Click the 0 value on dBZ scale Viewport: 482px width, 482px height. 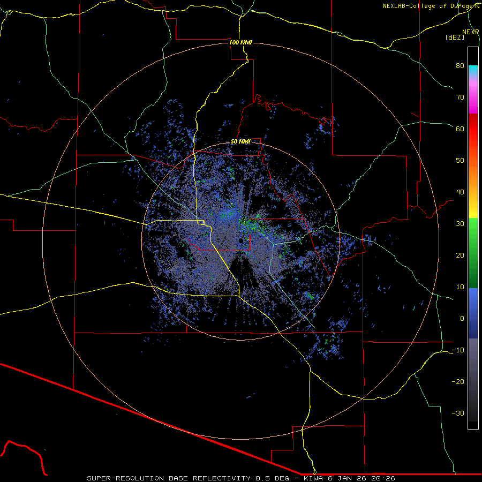[462, 319]
